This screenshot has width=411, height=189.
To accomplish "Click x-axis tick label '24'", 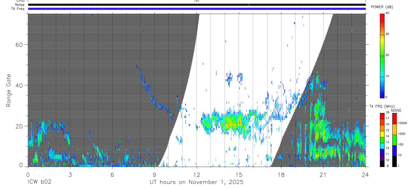I will point(365,174).
